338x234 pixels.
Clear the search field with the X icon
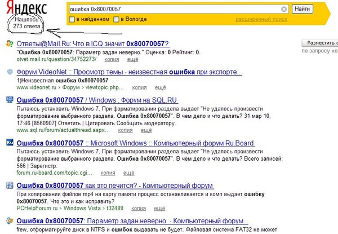[x=284, y=9]
